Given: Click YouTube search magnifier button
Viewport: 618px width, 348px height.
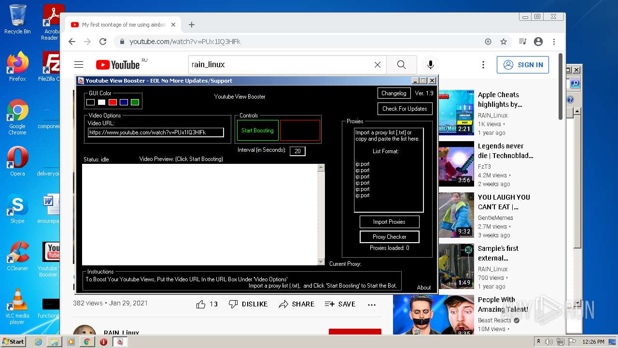Looking at the screenshot, I should click(x=401, y=65).
